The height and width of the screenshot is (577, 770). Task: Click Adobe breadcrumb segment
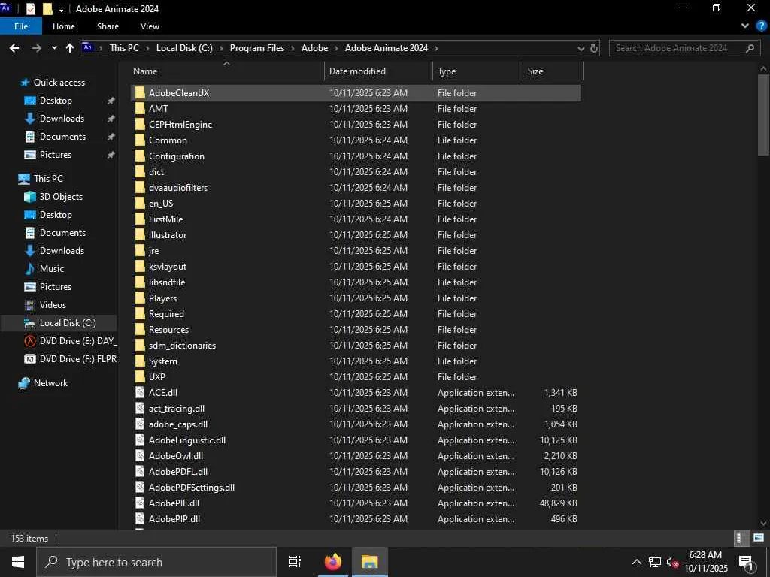click(x=314, y=48)
